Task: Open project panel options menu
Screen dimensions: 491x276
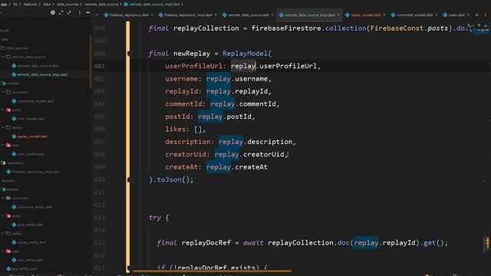Action: point(80,12)
